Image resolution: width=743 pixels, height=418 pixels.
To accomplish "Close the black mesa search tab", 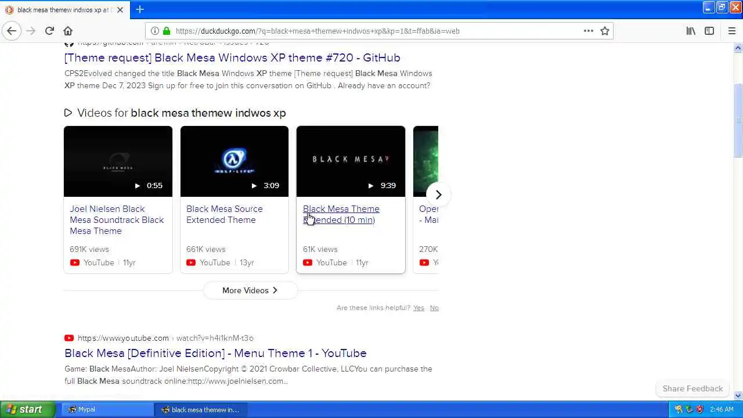I will point(120,10).
